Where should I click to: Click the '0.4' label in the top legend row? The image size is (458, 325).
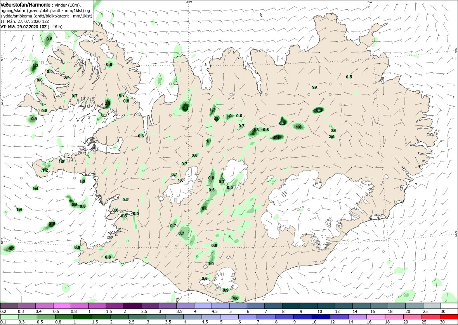click(39, 311)
